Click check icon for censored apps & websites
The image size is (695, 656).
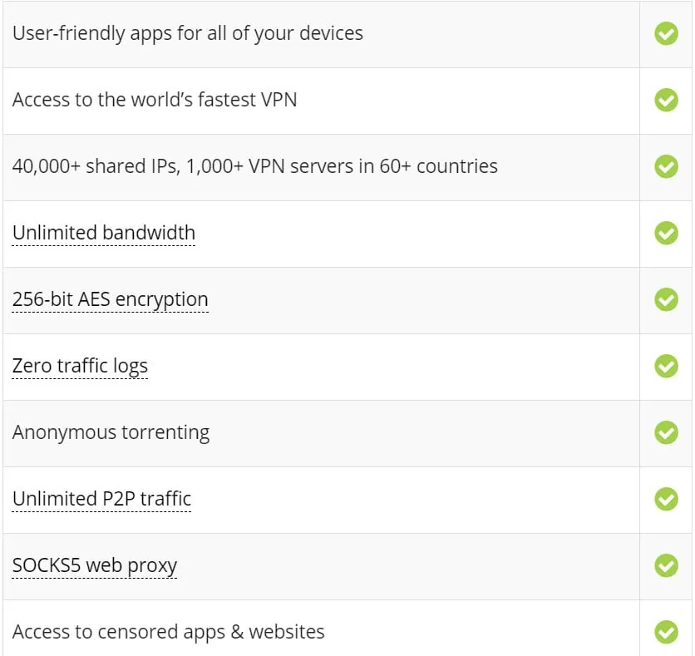pyautogui.click(x=666, y=632)
